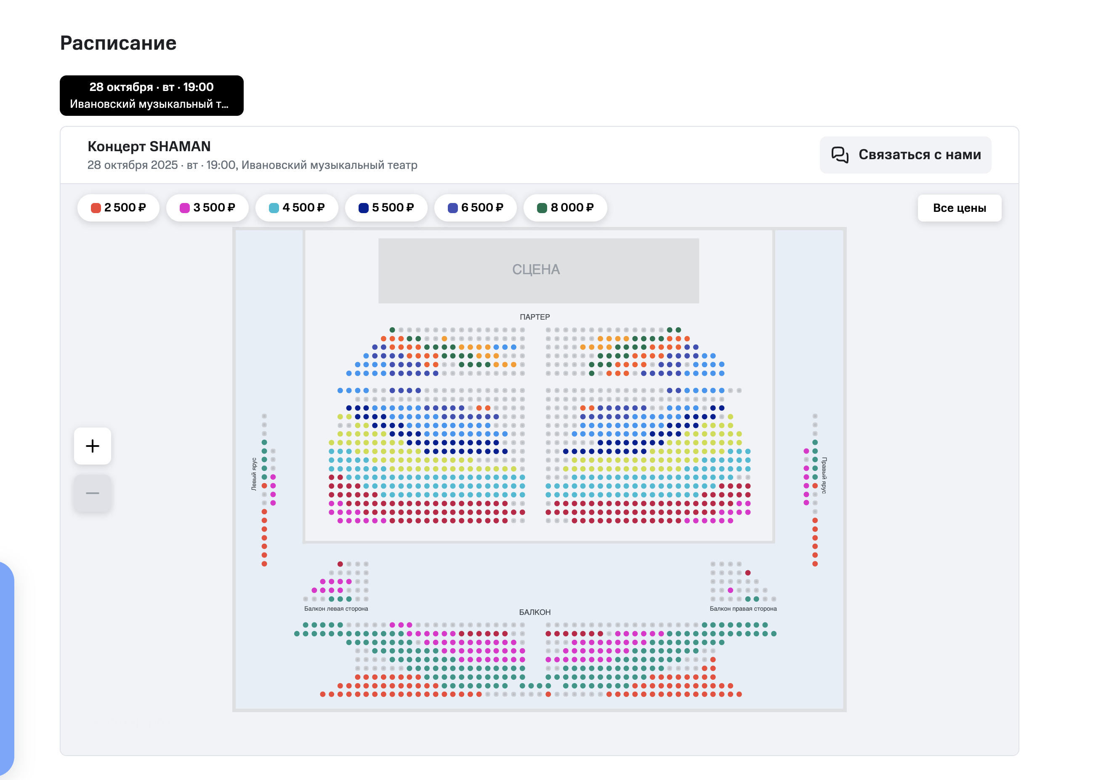
Task: Click the chat bubble icon in contact button
Action: pyautogui.click(x=840, y=155)
